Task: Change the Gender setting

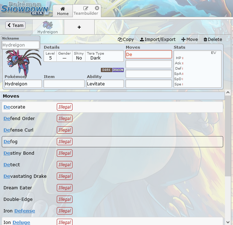Action: [x=64, y=56]
